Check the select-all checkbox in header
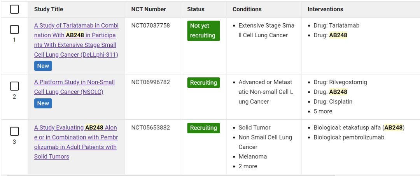This screenshot has height=176, width=420. (14, 9)
